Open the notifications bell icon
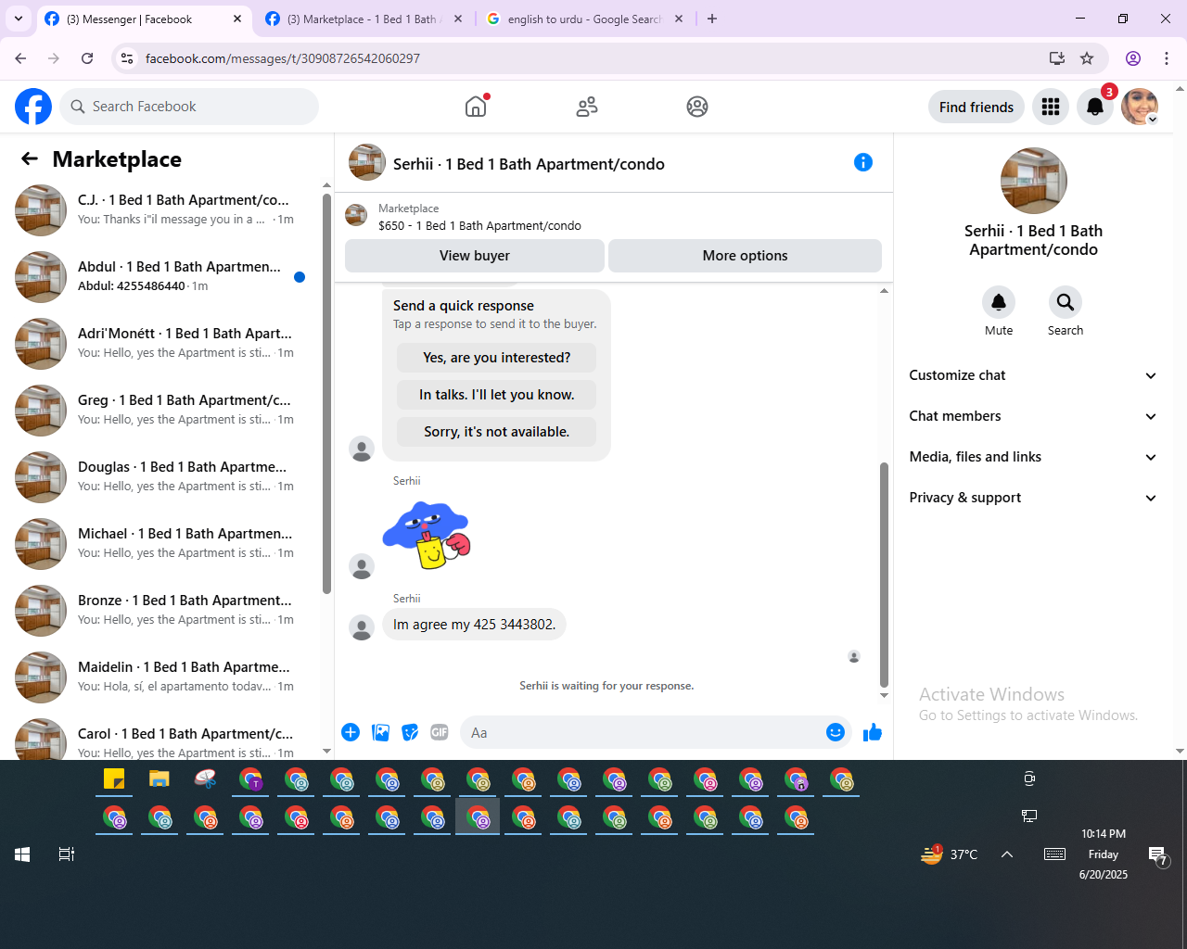 coord(1095,107)
